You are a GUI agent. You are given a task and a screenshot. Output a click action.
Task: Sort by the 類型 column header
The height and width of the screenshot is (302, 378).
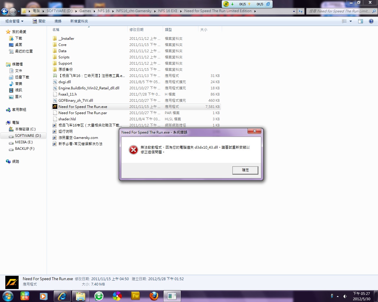tap(181, 29)
